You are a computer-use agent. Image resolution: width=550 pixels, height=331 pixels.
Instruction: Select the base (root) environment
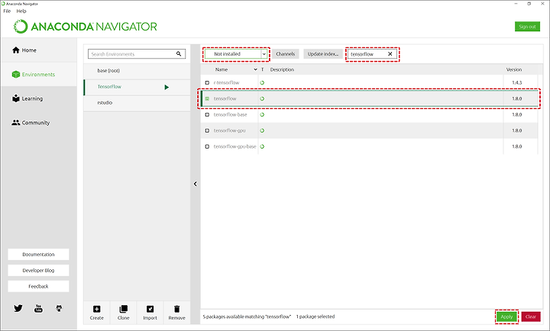tap(137, 70)
